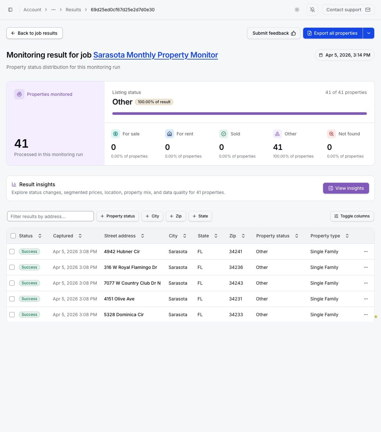Screen dimensions: 381x432
Task: Click the 7077 W Country Club Dr N address
Action: (x=132, y=283)
